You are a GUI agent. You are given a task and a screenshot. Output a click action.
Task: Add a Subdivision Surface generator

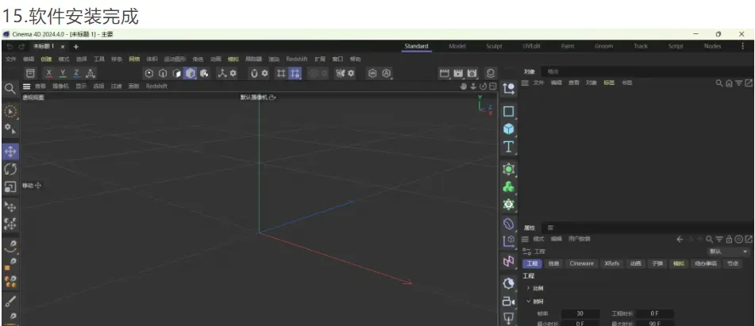click(x=508, y=169)
